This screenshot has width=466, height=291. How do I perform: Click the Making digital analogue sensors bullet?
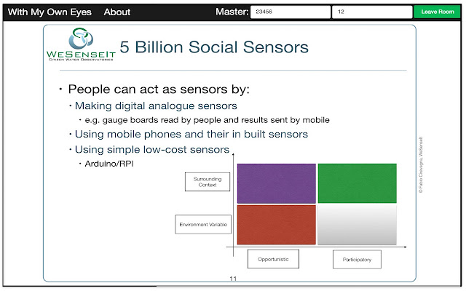point(156,105)
